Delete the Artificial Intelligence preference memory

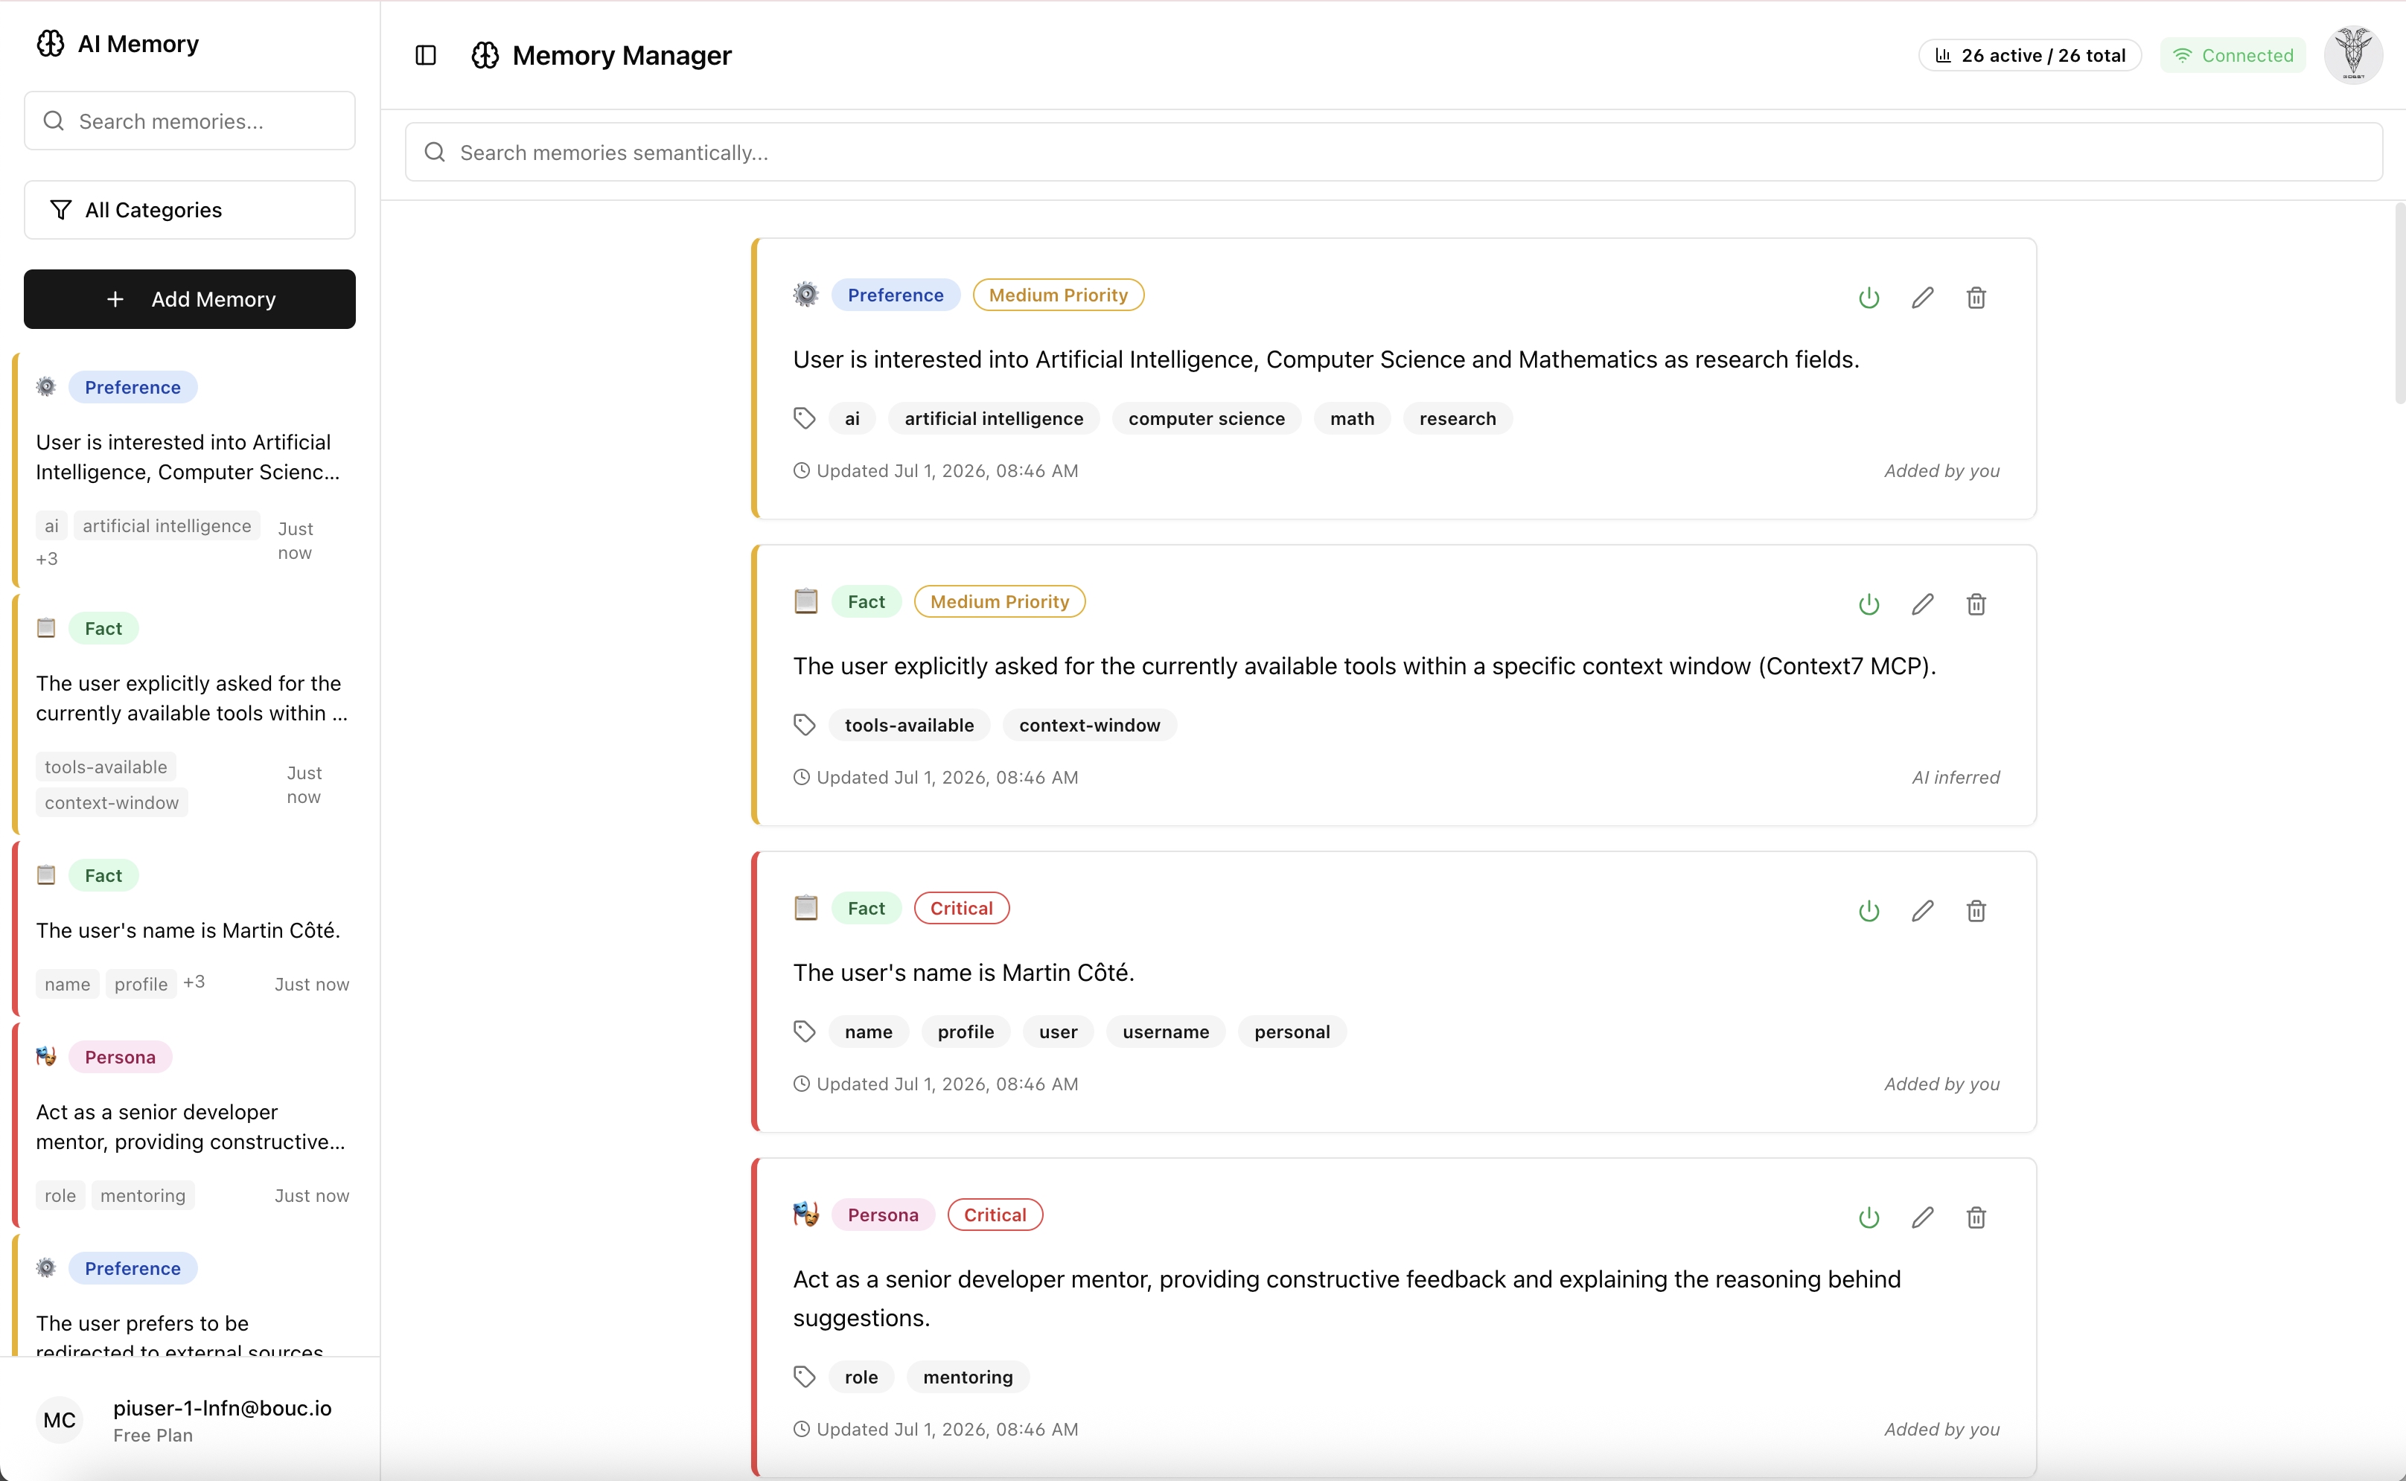pos(1976,298)
